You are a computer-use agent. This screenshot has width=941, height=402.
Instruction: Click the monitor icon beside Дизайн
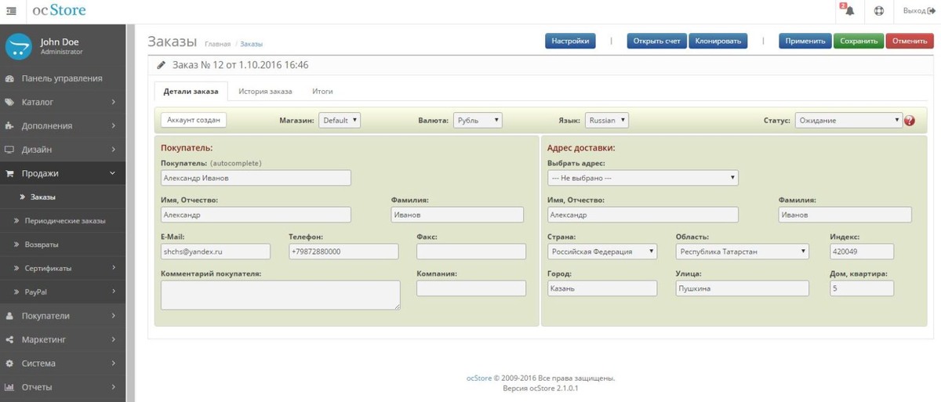pyautogui.click(x=9, y=150)
